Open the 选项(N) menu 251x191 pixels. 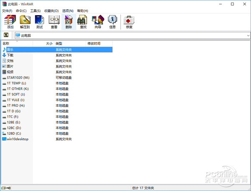(x=68, y=11)
